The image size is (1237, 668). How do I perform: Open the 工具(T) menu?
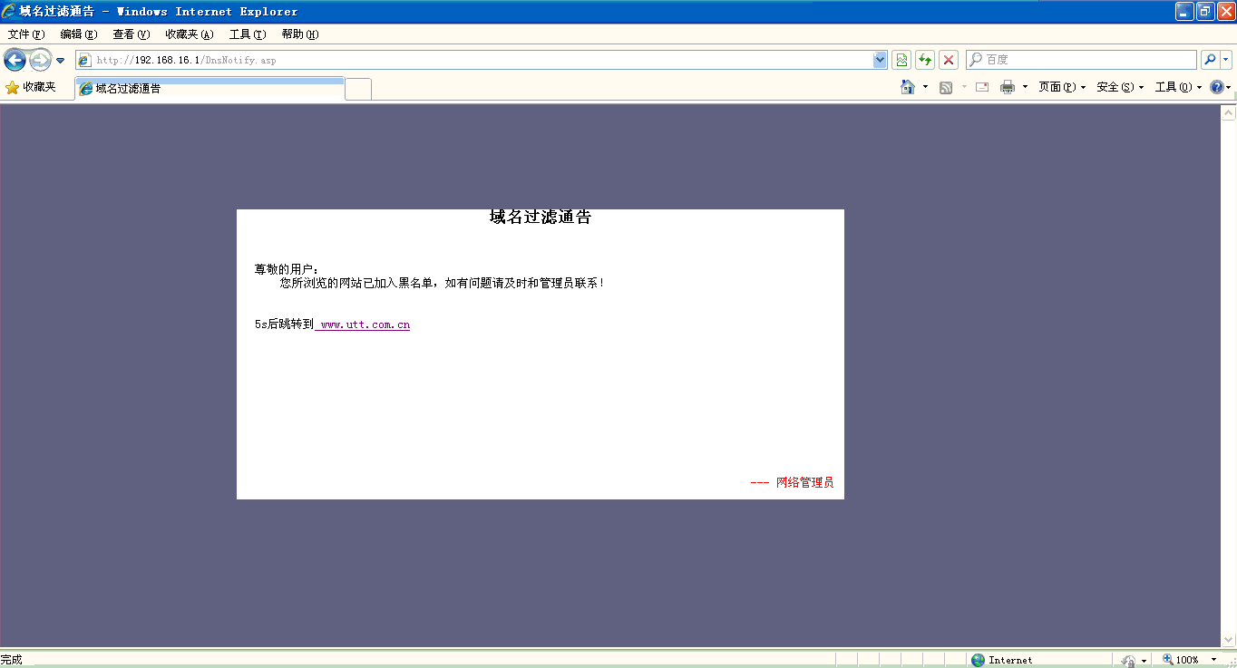(246, 34)
